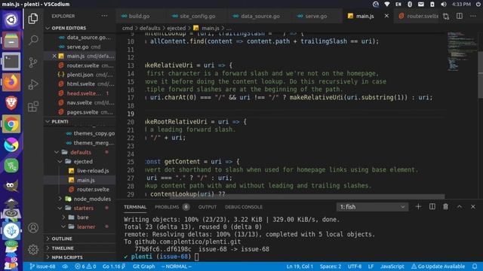
Task: Click Go Update Available in the status bar
Action: [x=438, y=266]
